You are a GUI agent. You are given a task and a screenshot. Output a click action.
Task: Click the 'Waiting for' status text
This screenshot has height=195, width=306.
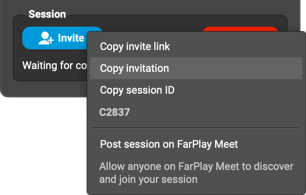(x=48, y=65)
